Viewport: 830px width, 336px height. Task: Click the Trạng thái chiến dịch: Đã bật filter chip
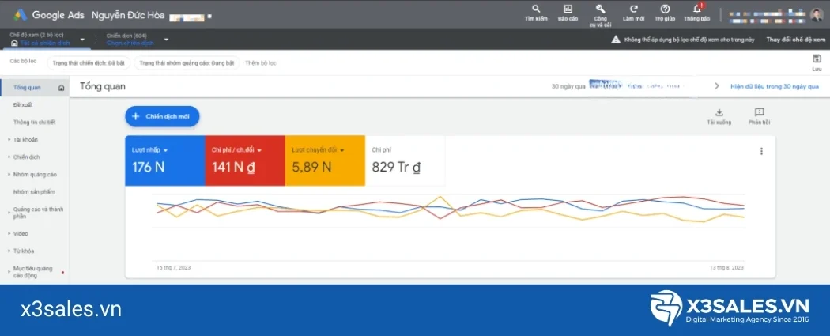[89, 63]
